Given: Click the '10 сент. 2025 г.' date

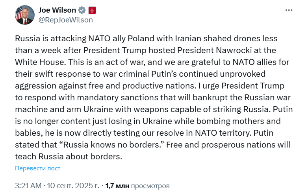Looking at the screenshot, I should coord(73,186).
